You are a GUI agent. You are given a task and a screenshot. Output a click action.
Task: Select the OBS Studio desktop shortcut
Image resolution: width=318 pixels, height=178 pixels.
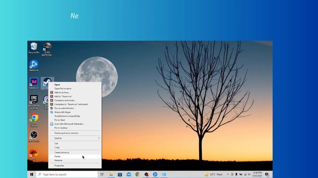pos(34,136)
